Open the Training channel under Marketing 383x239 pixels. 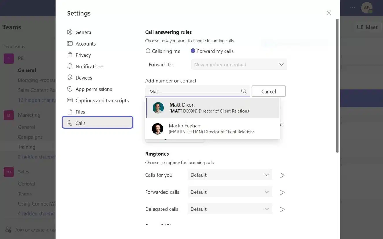pos(27,147)
